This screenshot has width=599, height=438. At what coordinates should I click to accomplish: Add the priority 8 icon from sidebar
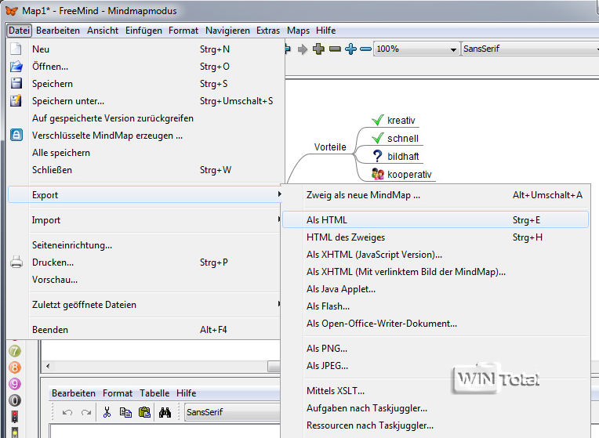15,367
